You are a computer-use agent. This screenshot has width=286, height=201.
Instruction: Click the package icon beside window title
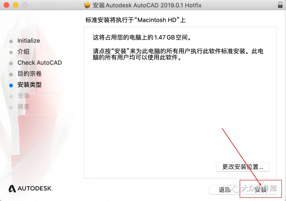click(x=87, y=5)
